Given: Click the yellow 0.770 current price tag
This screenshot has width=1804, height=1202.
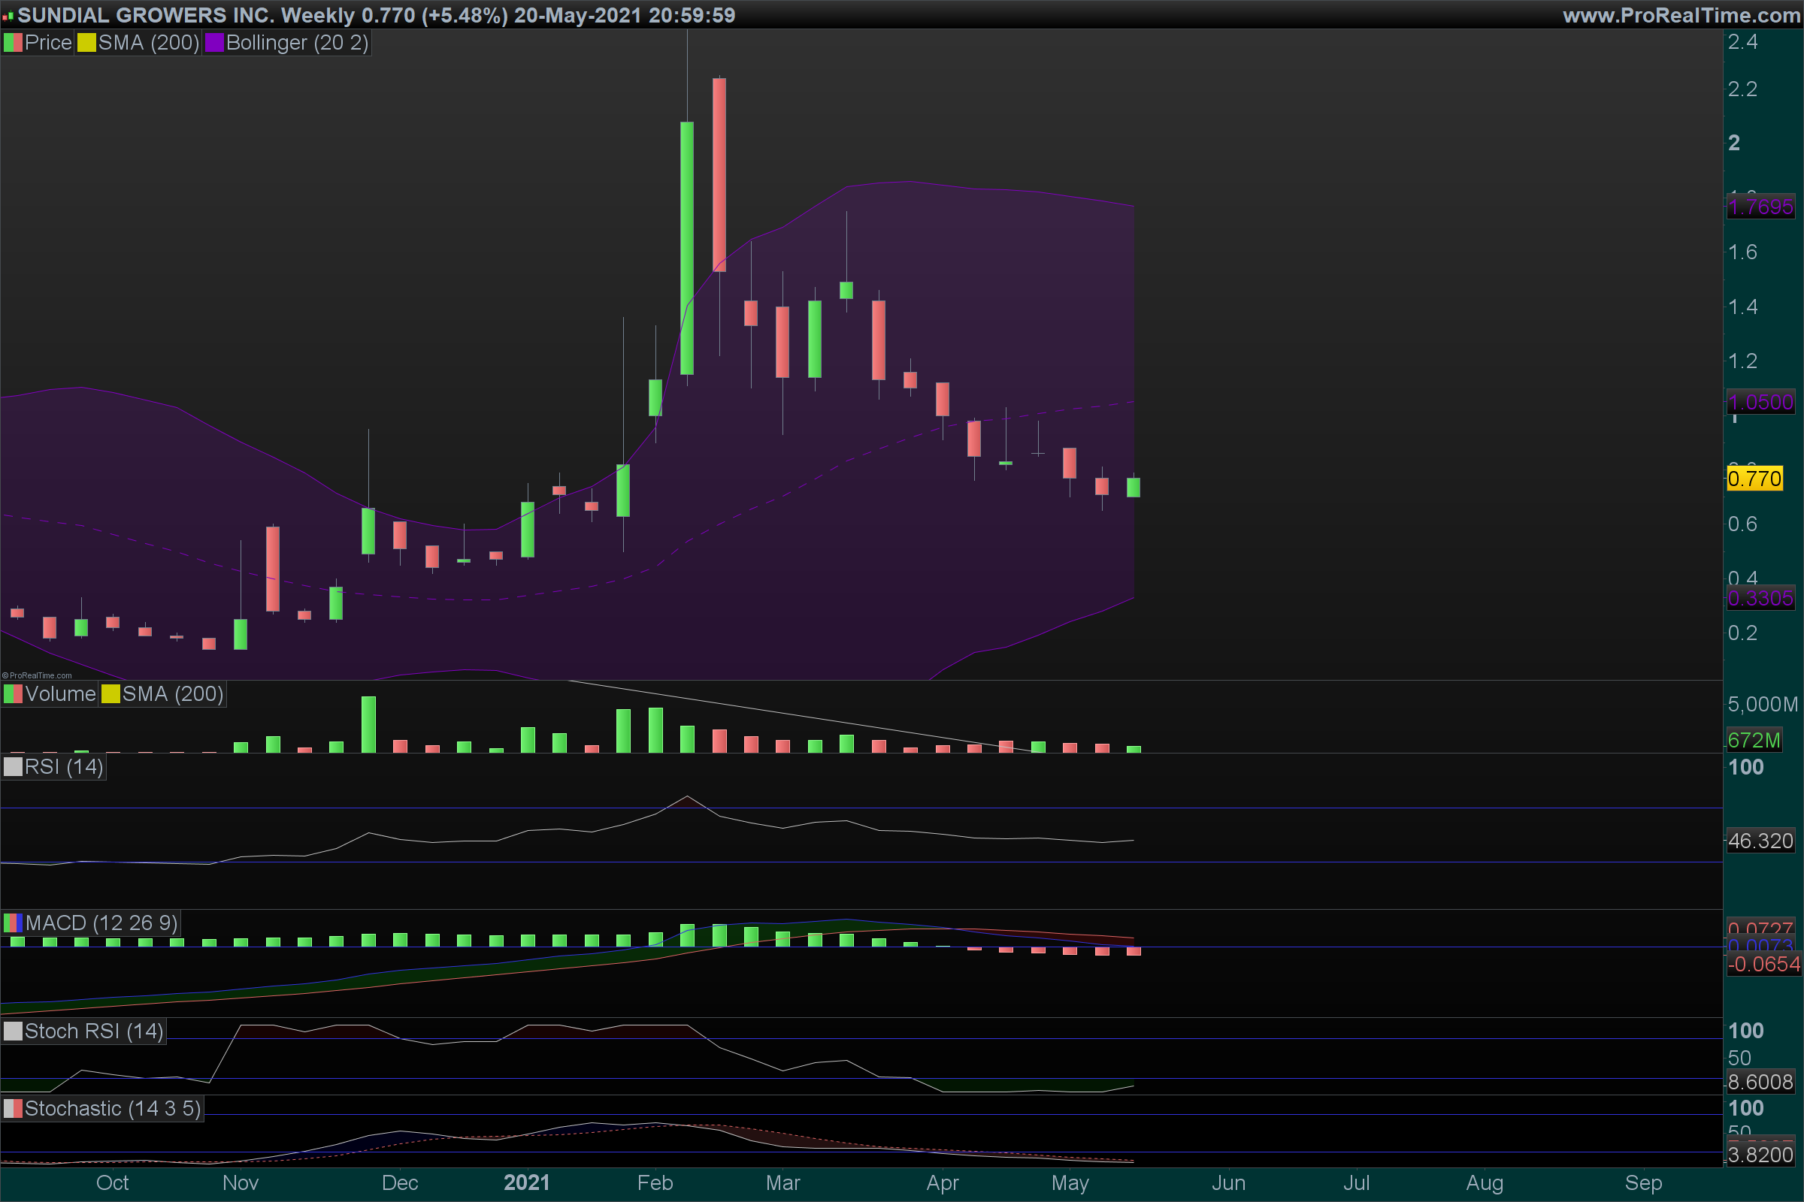Looking at the screenshot, I should point(1754,479).
